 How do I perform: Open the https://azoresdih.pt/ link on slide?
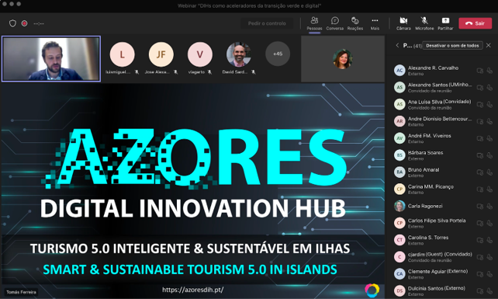193,290
